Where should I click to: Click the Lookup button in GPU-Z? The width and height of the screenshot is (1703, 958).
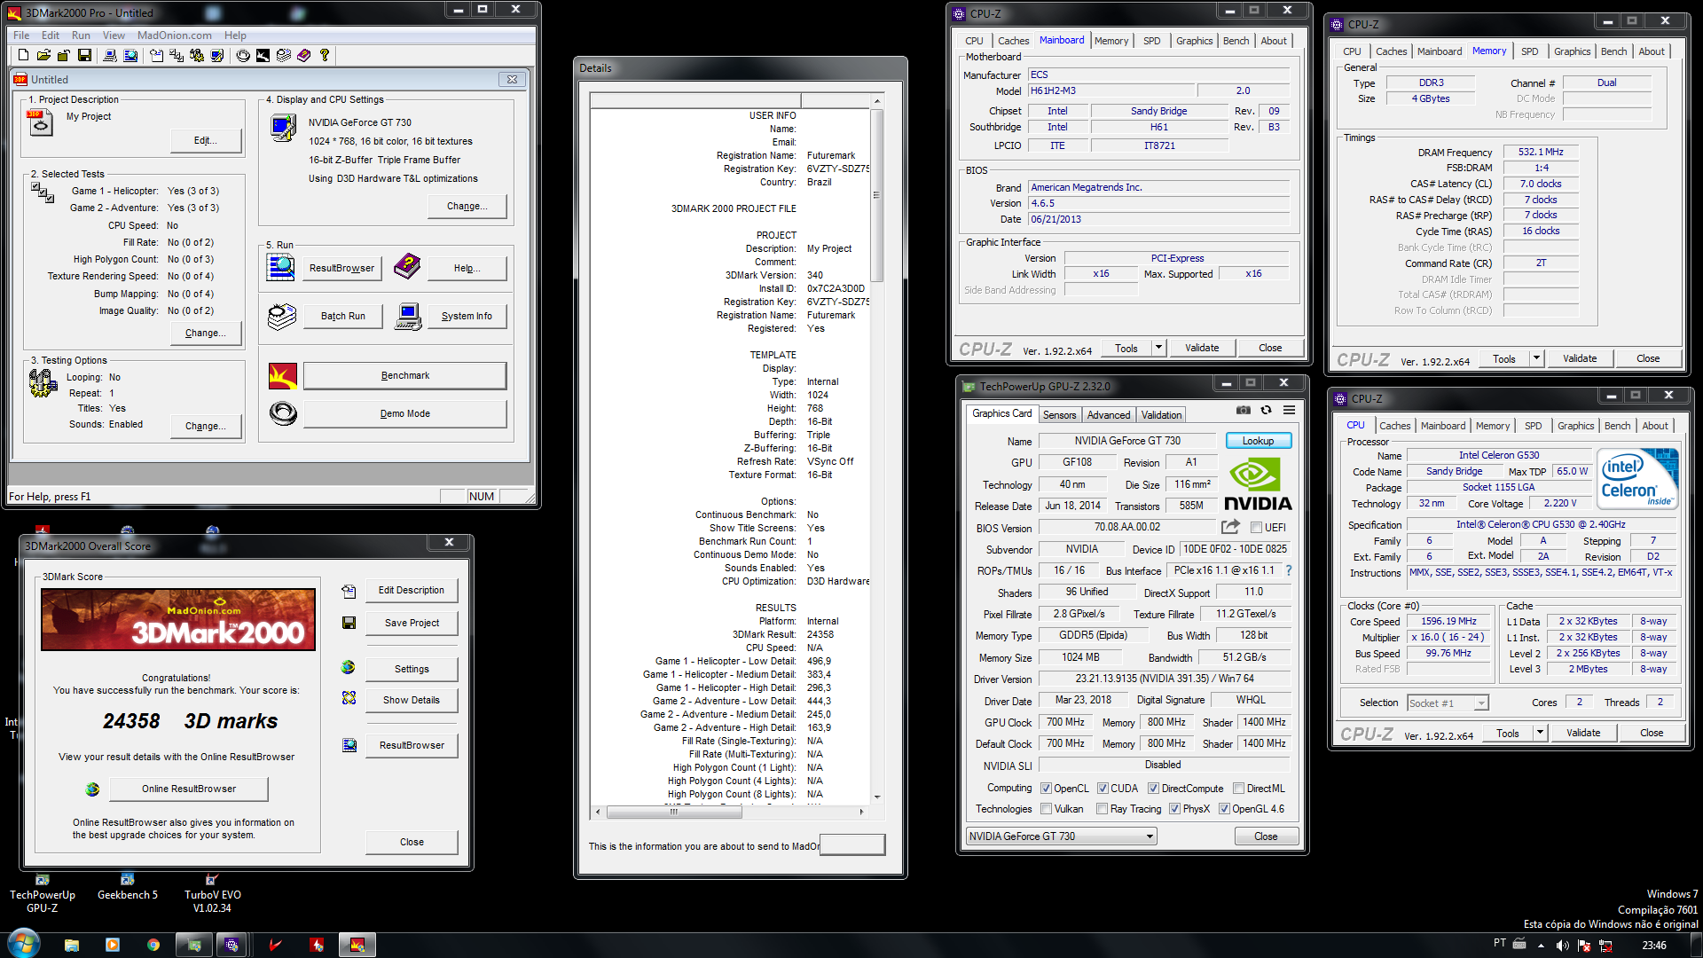click(1258, 441)
